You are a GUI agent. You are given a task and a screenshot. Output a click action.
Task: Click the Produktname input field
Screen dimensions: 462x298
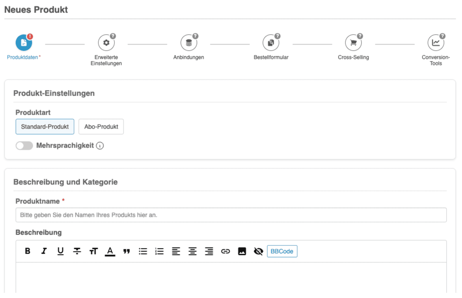click(x=231, y=215)
